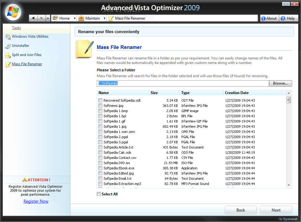The image size is (301, 222).
Task: Check Softpedia 2.pgal file checkbox
Action: click(x=100, y=137)
